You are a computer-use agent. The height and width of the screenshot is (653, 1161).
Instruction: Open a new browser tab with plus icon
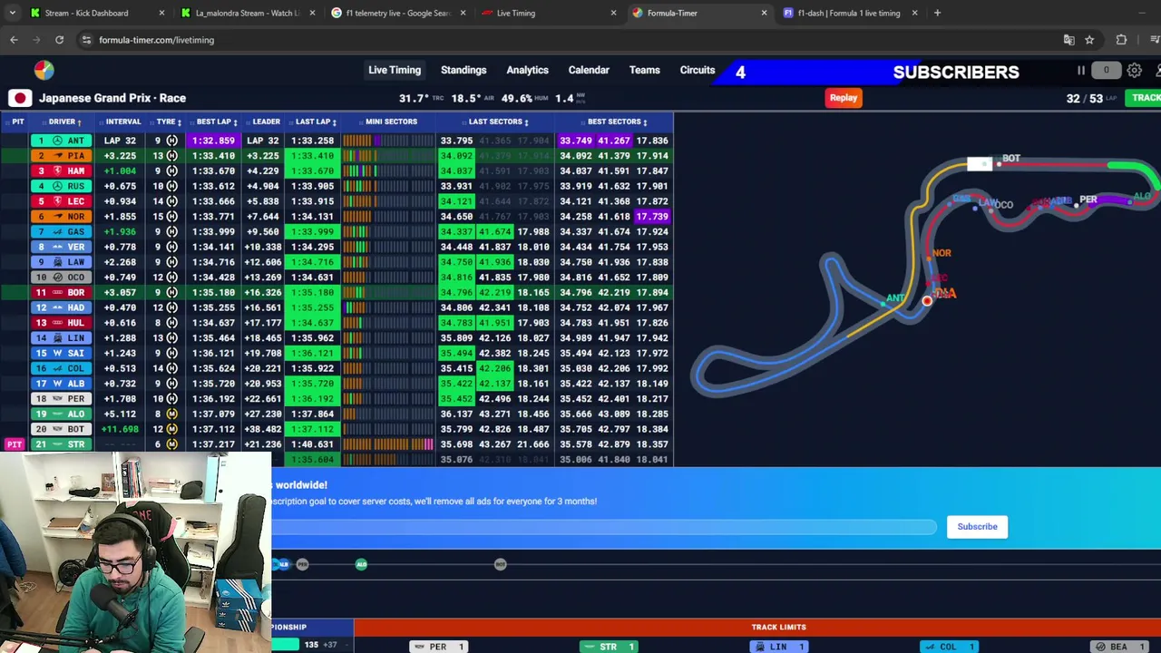coord(937,13)
